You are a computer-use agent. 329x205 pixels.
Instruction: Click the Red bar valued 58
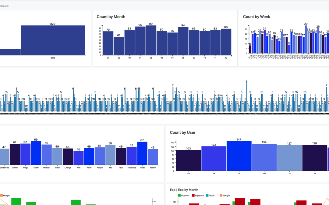pos(110,155)
